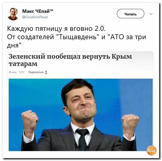Click the word татарам in the headline

coord(23,64)
